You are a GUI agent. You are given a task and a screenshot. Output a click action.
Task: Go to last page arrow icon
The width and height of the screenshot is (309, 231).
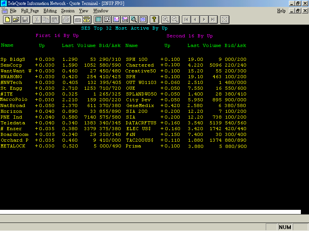pos(213,20)
